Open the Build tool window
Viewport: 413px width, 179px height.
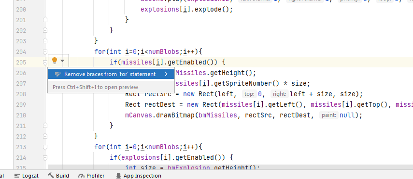click(58, 176)
